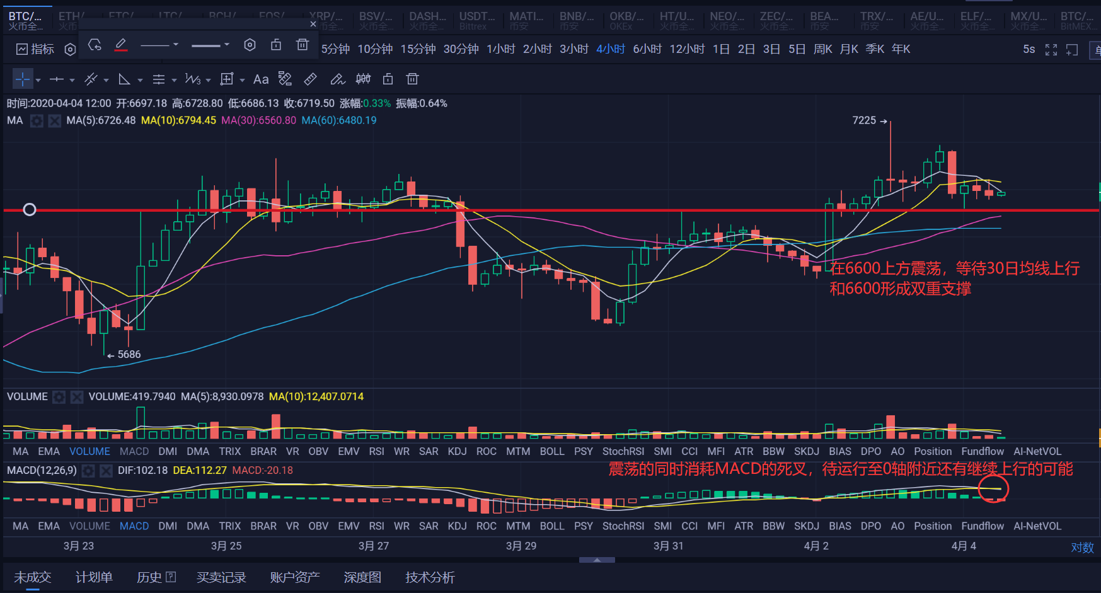Open the BSV pair tab

pos(376,21)
